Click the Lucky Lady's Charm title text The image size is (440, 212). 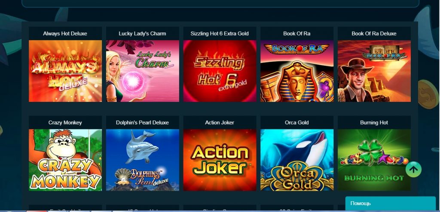142,33
